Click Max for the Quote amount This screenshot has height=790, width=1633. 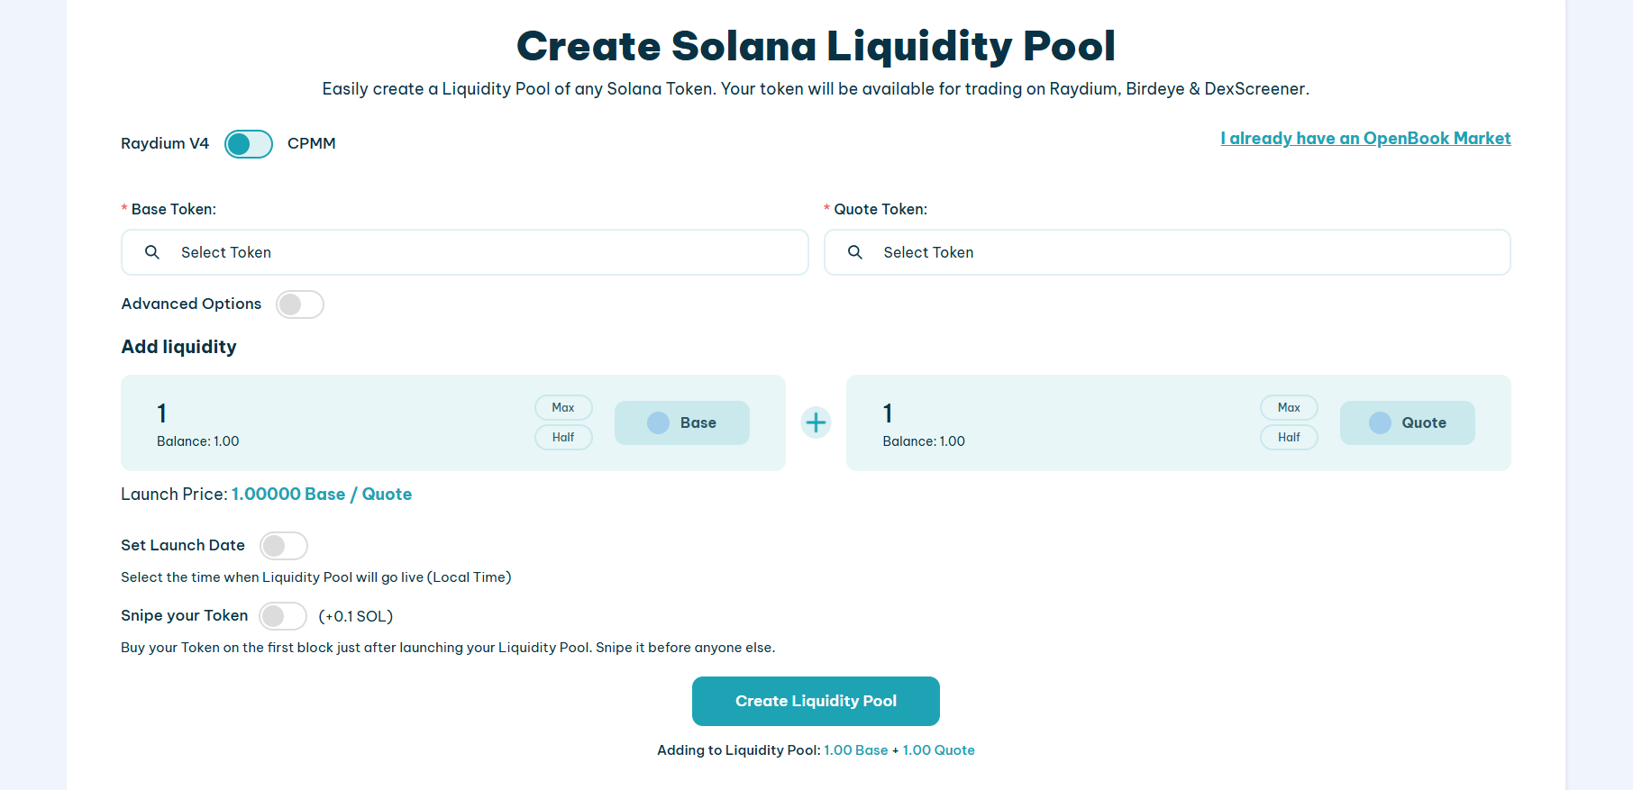[1289, 407]
